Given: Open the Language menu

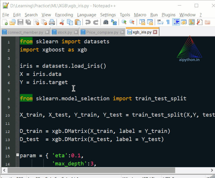Looking at the screenshot, I should [x=87, y=15].
